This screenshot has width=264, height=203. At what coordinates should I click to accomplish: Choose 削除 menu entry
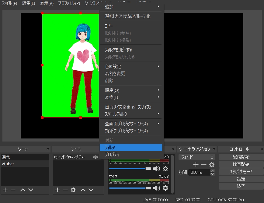coord(131,81)
